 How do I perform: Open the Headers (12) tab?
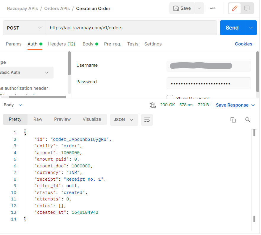[62, 44]
